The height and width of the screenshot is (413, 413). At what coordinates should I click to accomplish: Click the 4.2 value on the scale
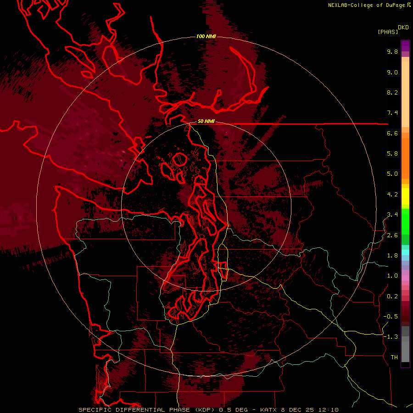[x=392, y=195]
